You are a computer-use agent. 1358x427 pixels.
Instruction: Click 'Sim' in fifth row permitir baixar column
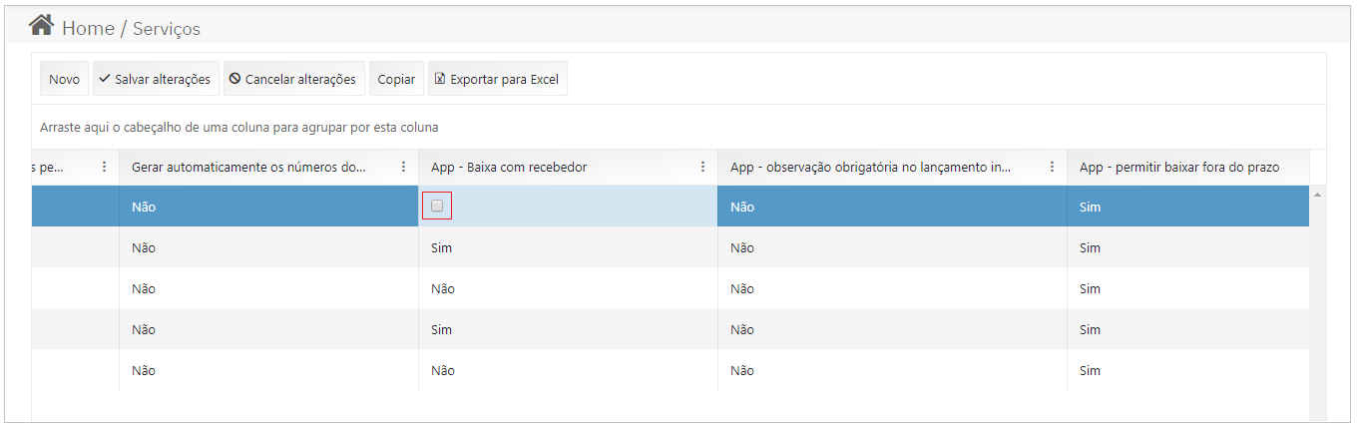[x=1091, y=370]
